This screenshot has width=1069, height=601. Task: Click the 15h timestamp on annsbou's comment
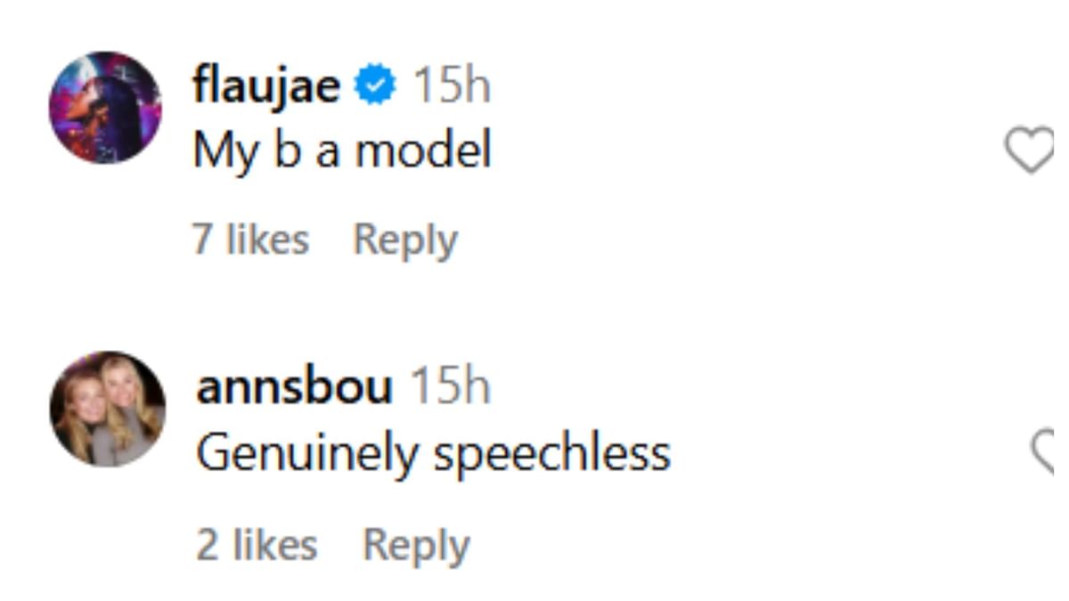(456, 387)
